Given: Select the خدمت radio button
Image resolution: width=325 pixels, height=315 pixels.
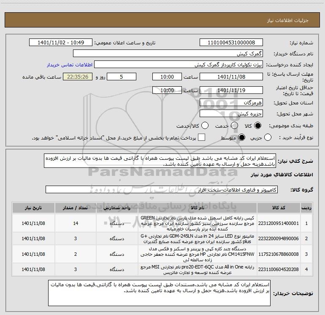Looking at the screenshot, I should pos(234,126).
